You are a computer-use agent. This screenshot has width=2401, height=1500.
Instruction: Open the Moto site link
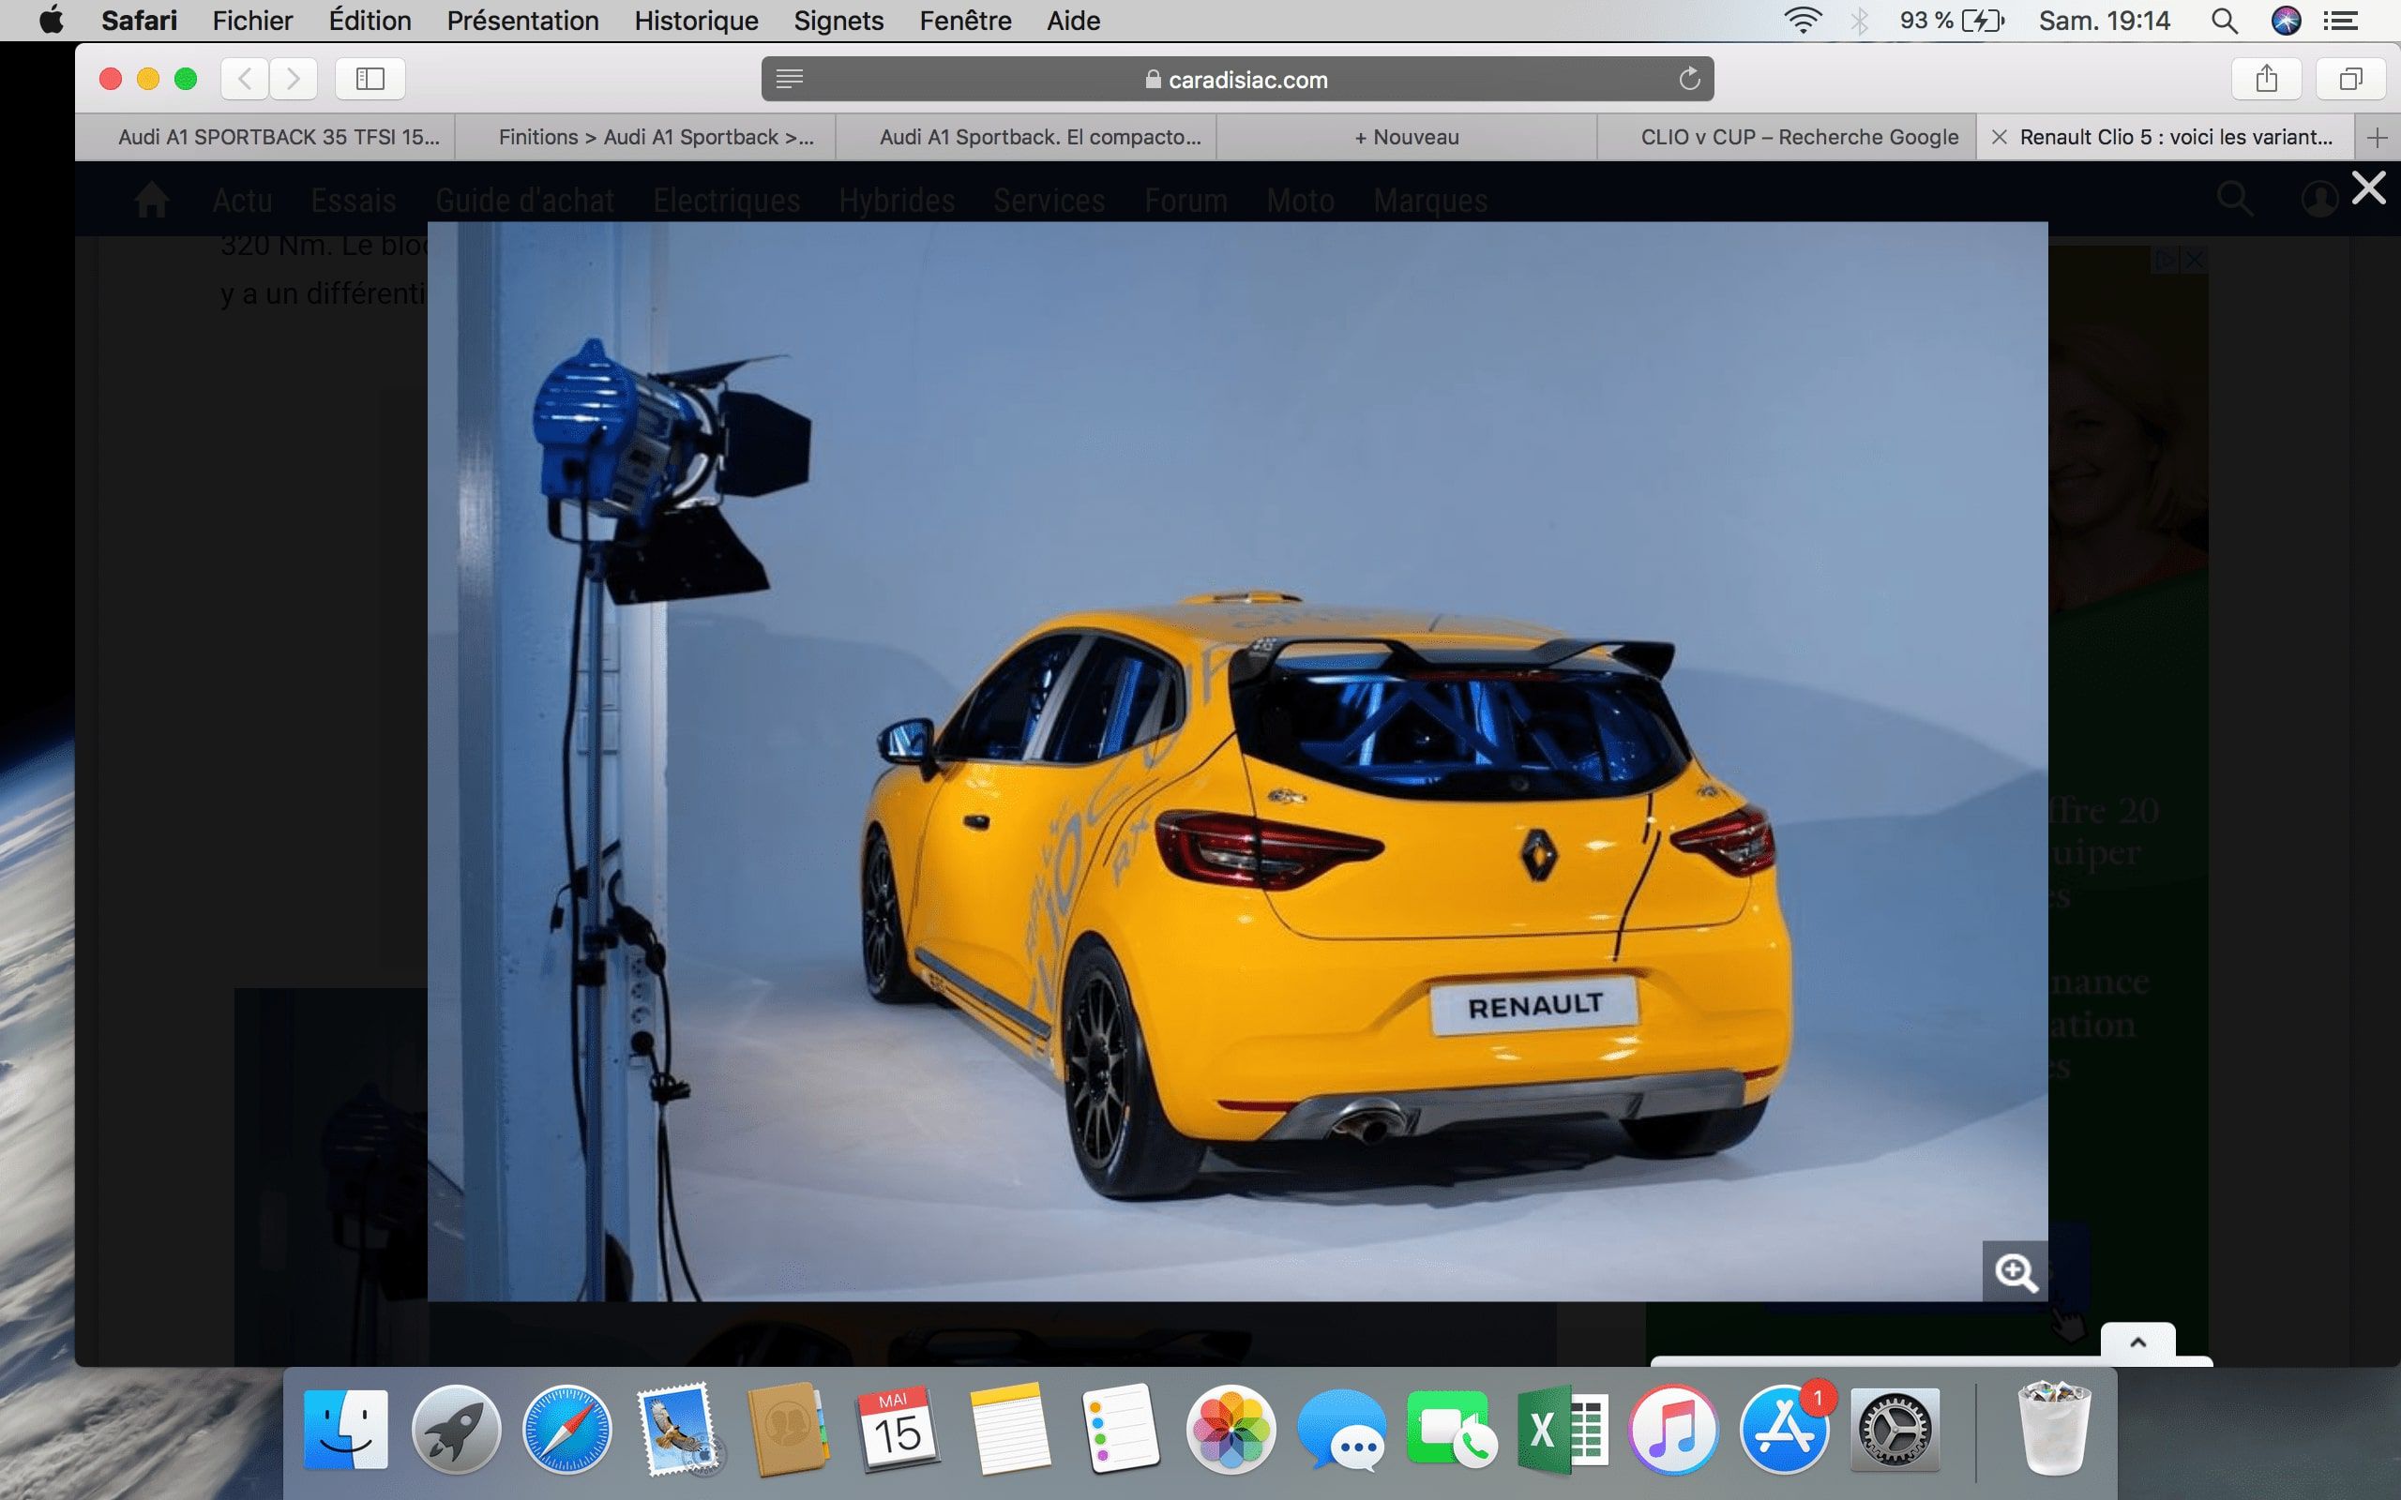click(1300, 201)
